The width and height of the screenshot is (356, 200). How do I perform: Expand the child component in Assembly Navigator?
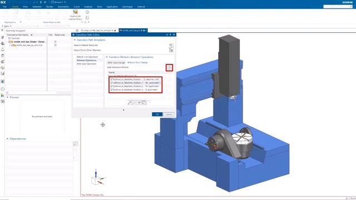[10, 46]
